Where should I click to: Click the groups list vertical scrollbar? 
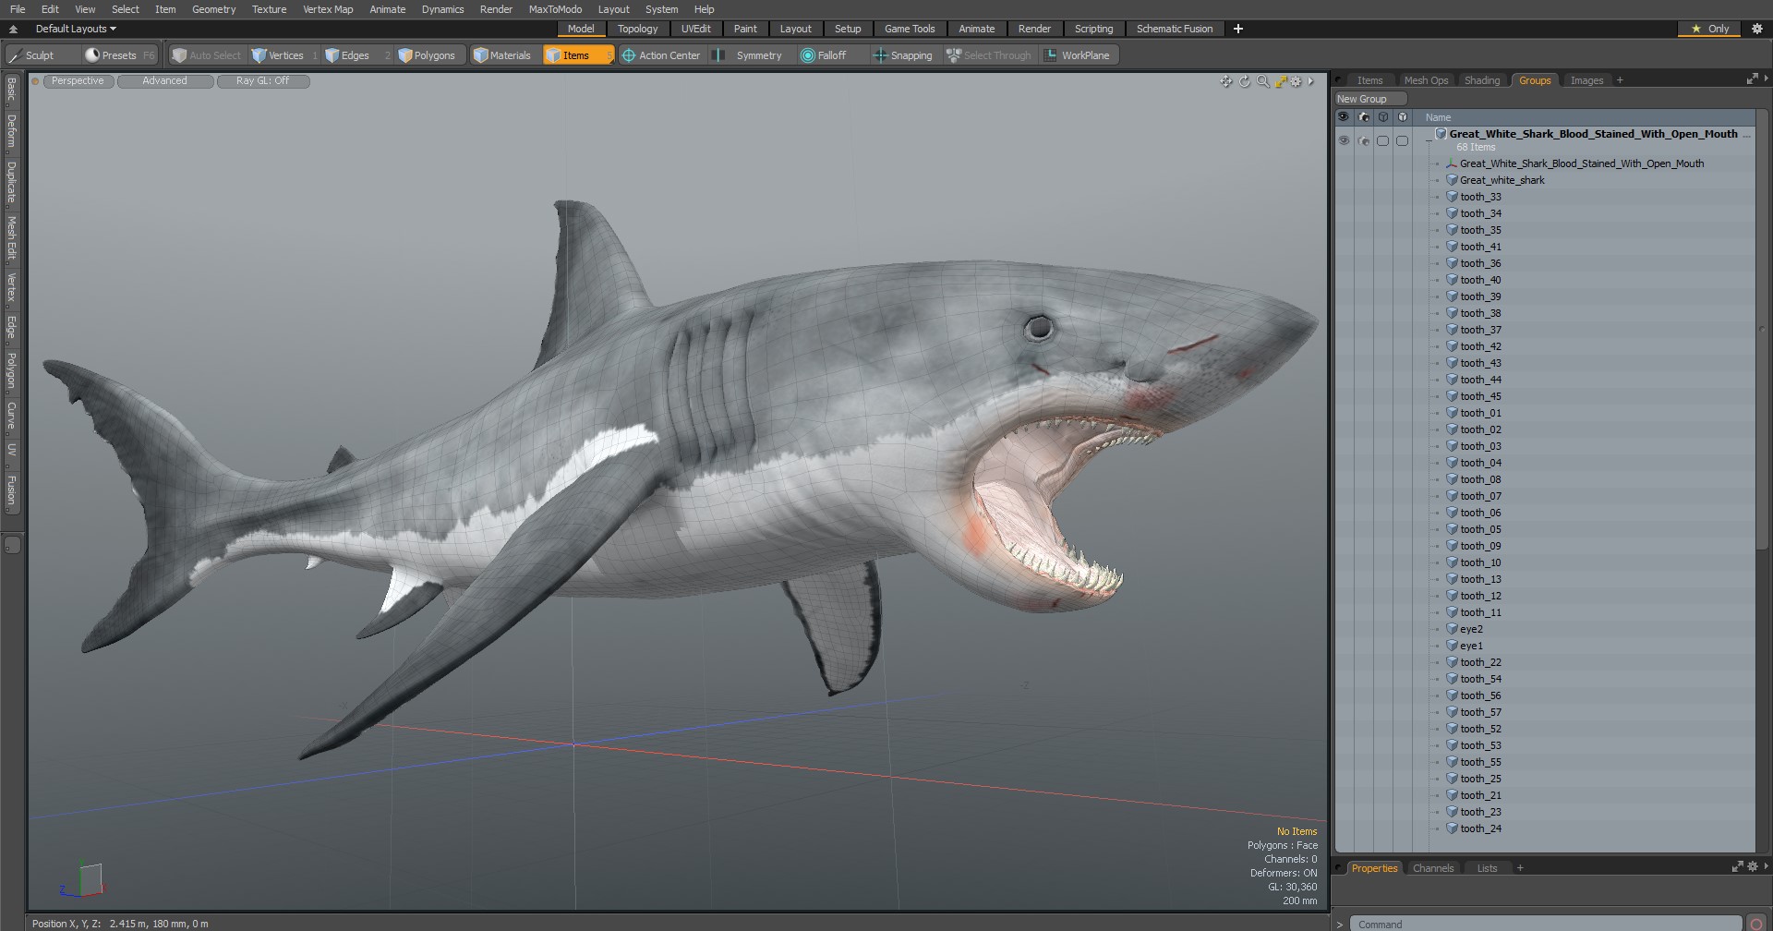1762,329
